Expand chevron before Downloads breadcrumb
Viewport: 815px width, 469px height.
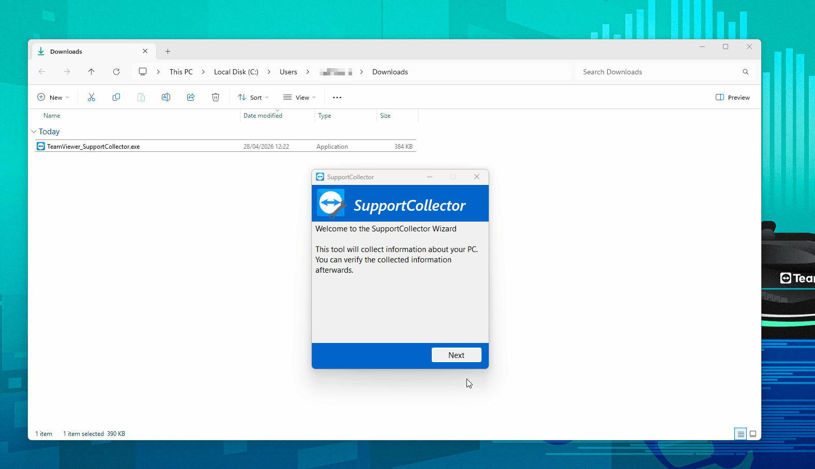[x=361, y=72]
